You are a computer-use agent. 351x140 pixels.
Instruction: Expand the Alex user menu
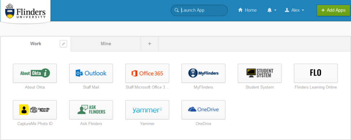(x=294, y=10)
